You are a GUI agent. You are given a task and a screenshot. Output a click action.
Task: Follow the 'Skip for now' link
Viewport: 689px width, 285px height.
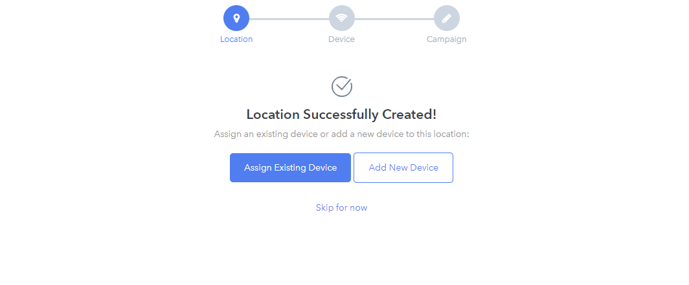click(341, 207)
